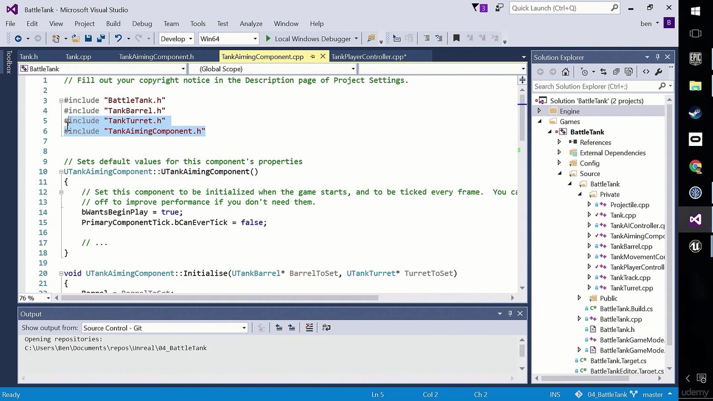This screenshot has width=713, height=401.
Task: Click Clear All icon in Output panel
Action: (309, 327)
